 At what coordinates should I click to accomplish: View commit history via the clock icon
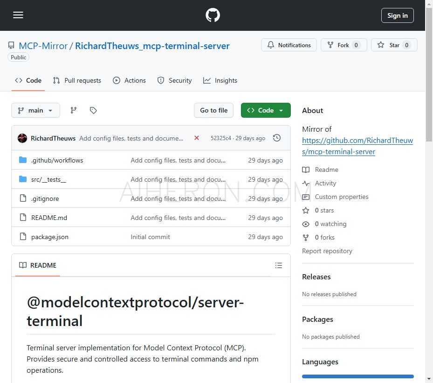coord(277,138)
